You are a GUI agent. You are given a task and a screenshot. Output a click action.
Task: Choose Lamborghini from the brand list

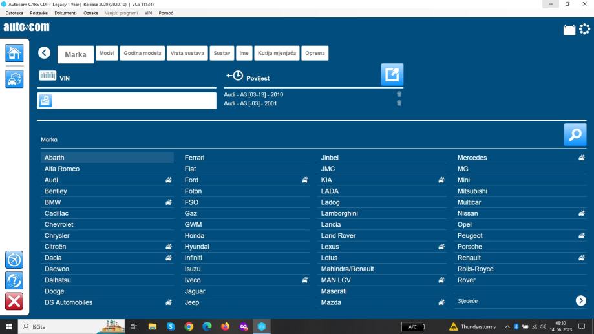pyautogui.click(x=382, y=213)
